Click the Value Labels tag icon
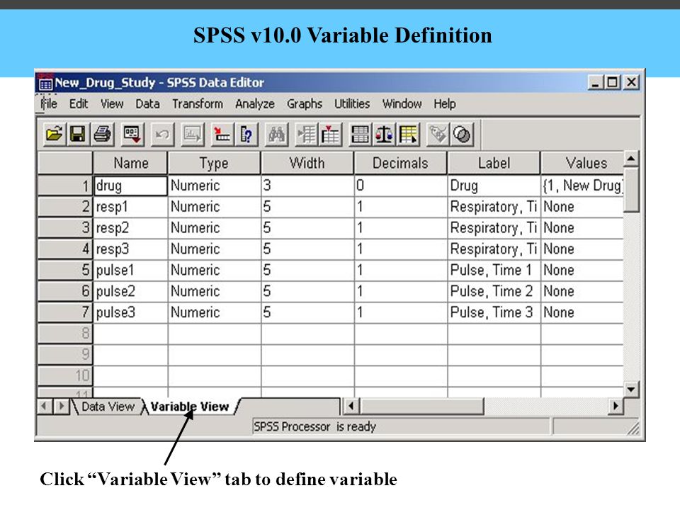This screenshot has width=680, height=510. coord(438,134)
